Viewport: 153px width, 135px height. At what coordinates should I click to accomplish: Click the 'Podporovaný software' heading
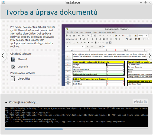[23, 73]
